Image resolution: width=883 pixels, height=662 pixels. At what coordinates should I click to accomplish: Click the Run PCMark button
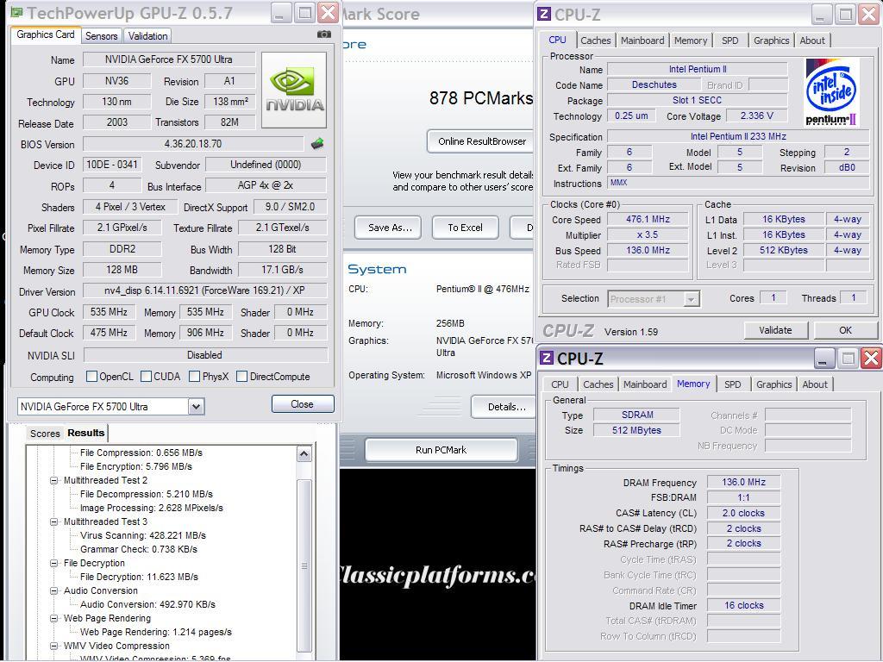pyautogui.click(x=441, y=450)
